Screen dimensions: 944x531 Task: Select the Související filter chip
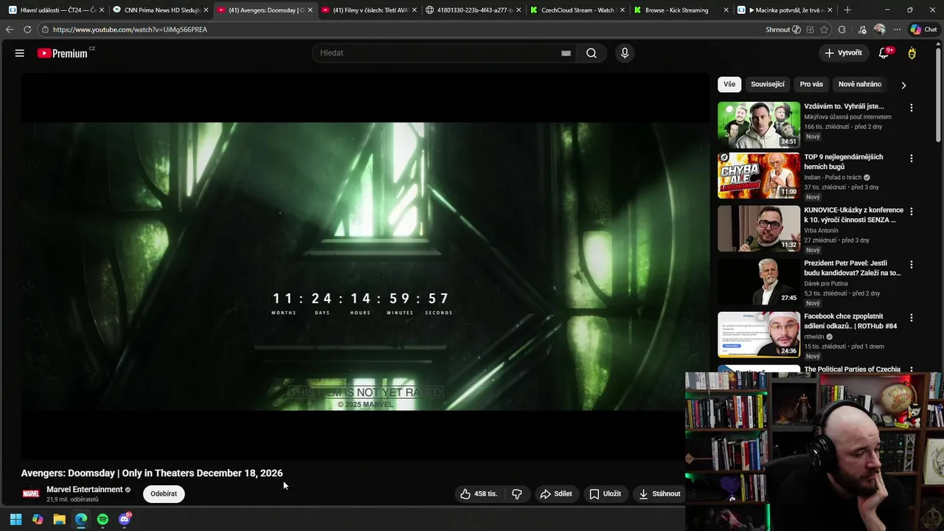[768, 84]
